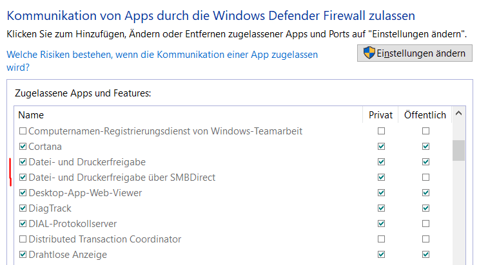Viewport: 479px width, 265px height.
Task: Toggle Privat for Datei- und Druckerfreigabe über SMBDirect
Action: (x=381, y=178)
